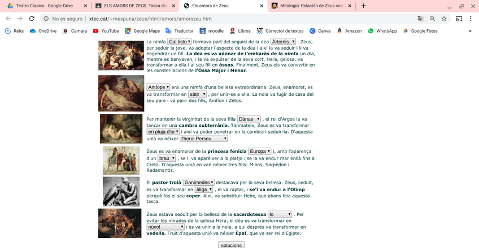
Task: Open Google Maps bookmark
Action: pos(142,31)
